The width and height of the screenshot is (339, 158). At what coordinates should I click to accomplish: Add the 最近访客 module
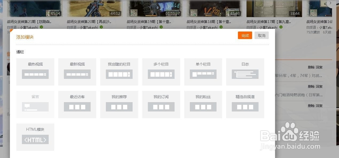77,104
